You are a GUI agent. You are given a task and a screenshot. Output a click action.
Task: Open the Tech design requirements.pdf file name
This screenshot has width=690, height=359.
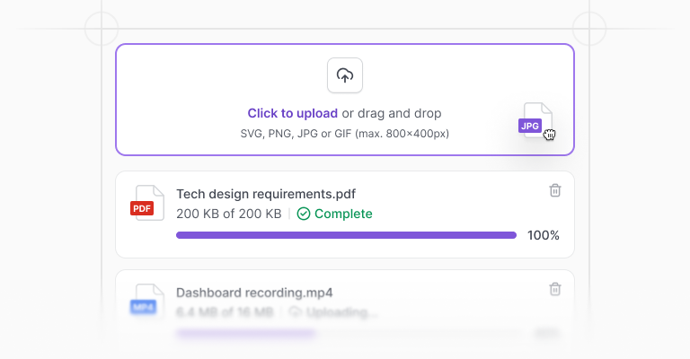point(266,194)
